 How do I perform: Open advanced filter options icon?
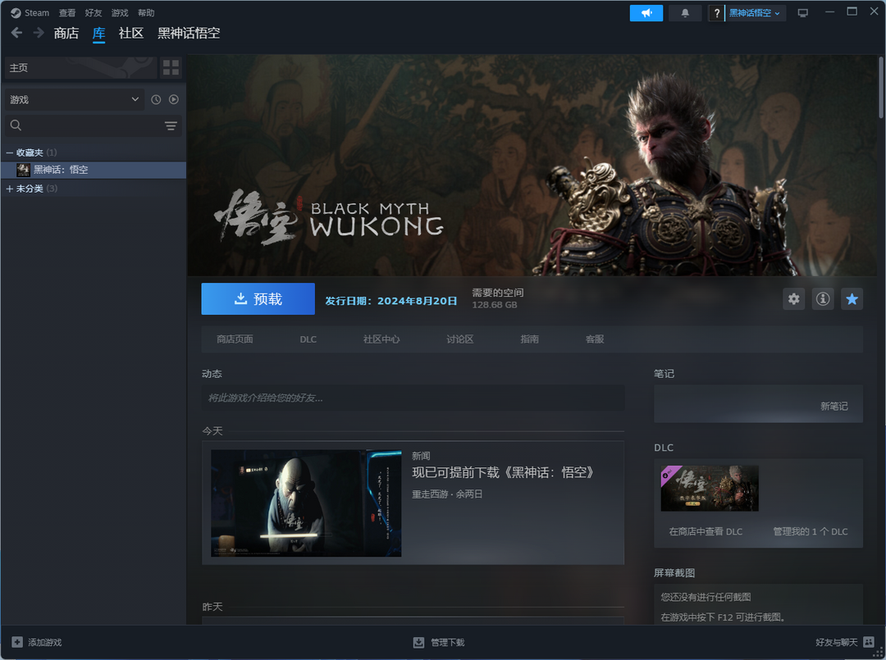pos(171,125)
